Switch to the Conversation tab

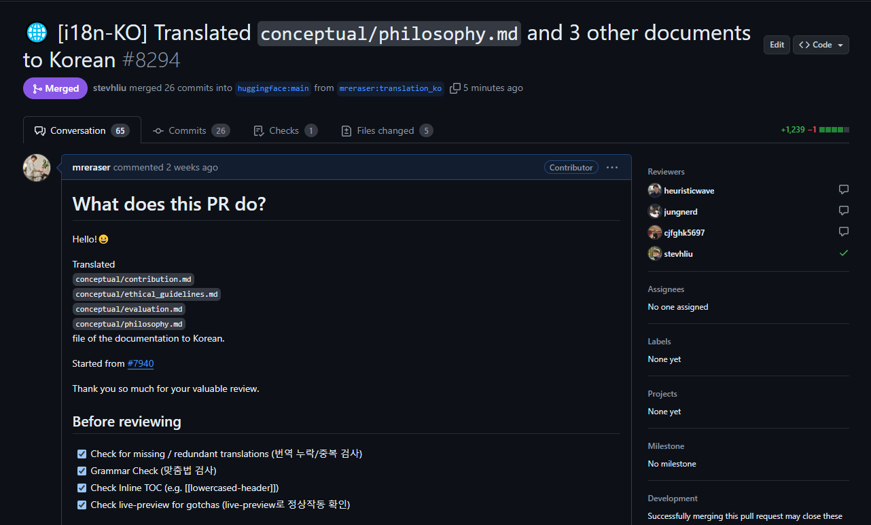(82, 130)
